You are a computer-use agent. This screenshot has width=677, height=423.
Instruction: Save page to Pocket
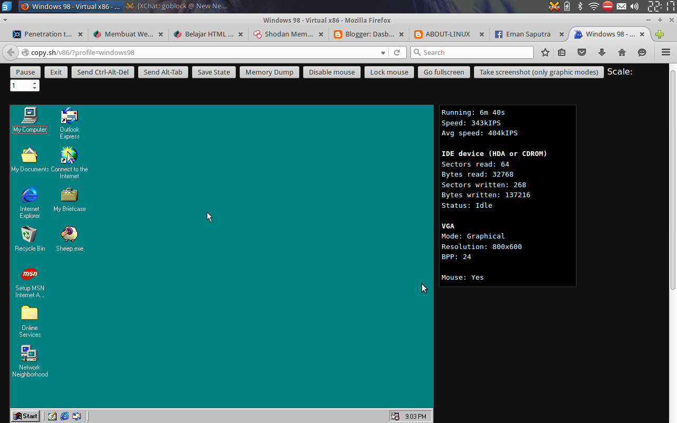point(582,52)
